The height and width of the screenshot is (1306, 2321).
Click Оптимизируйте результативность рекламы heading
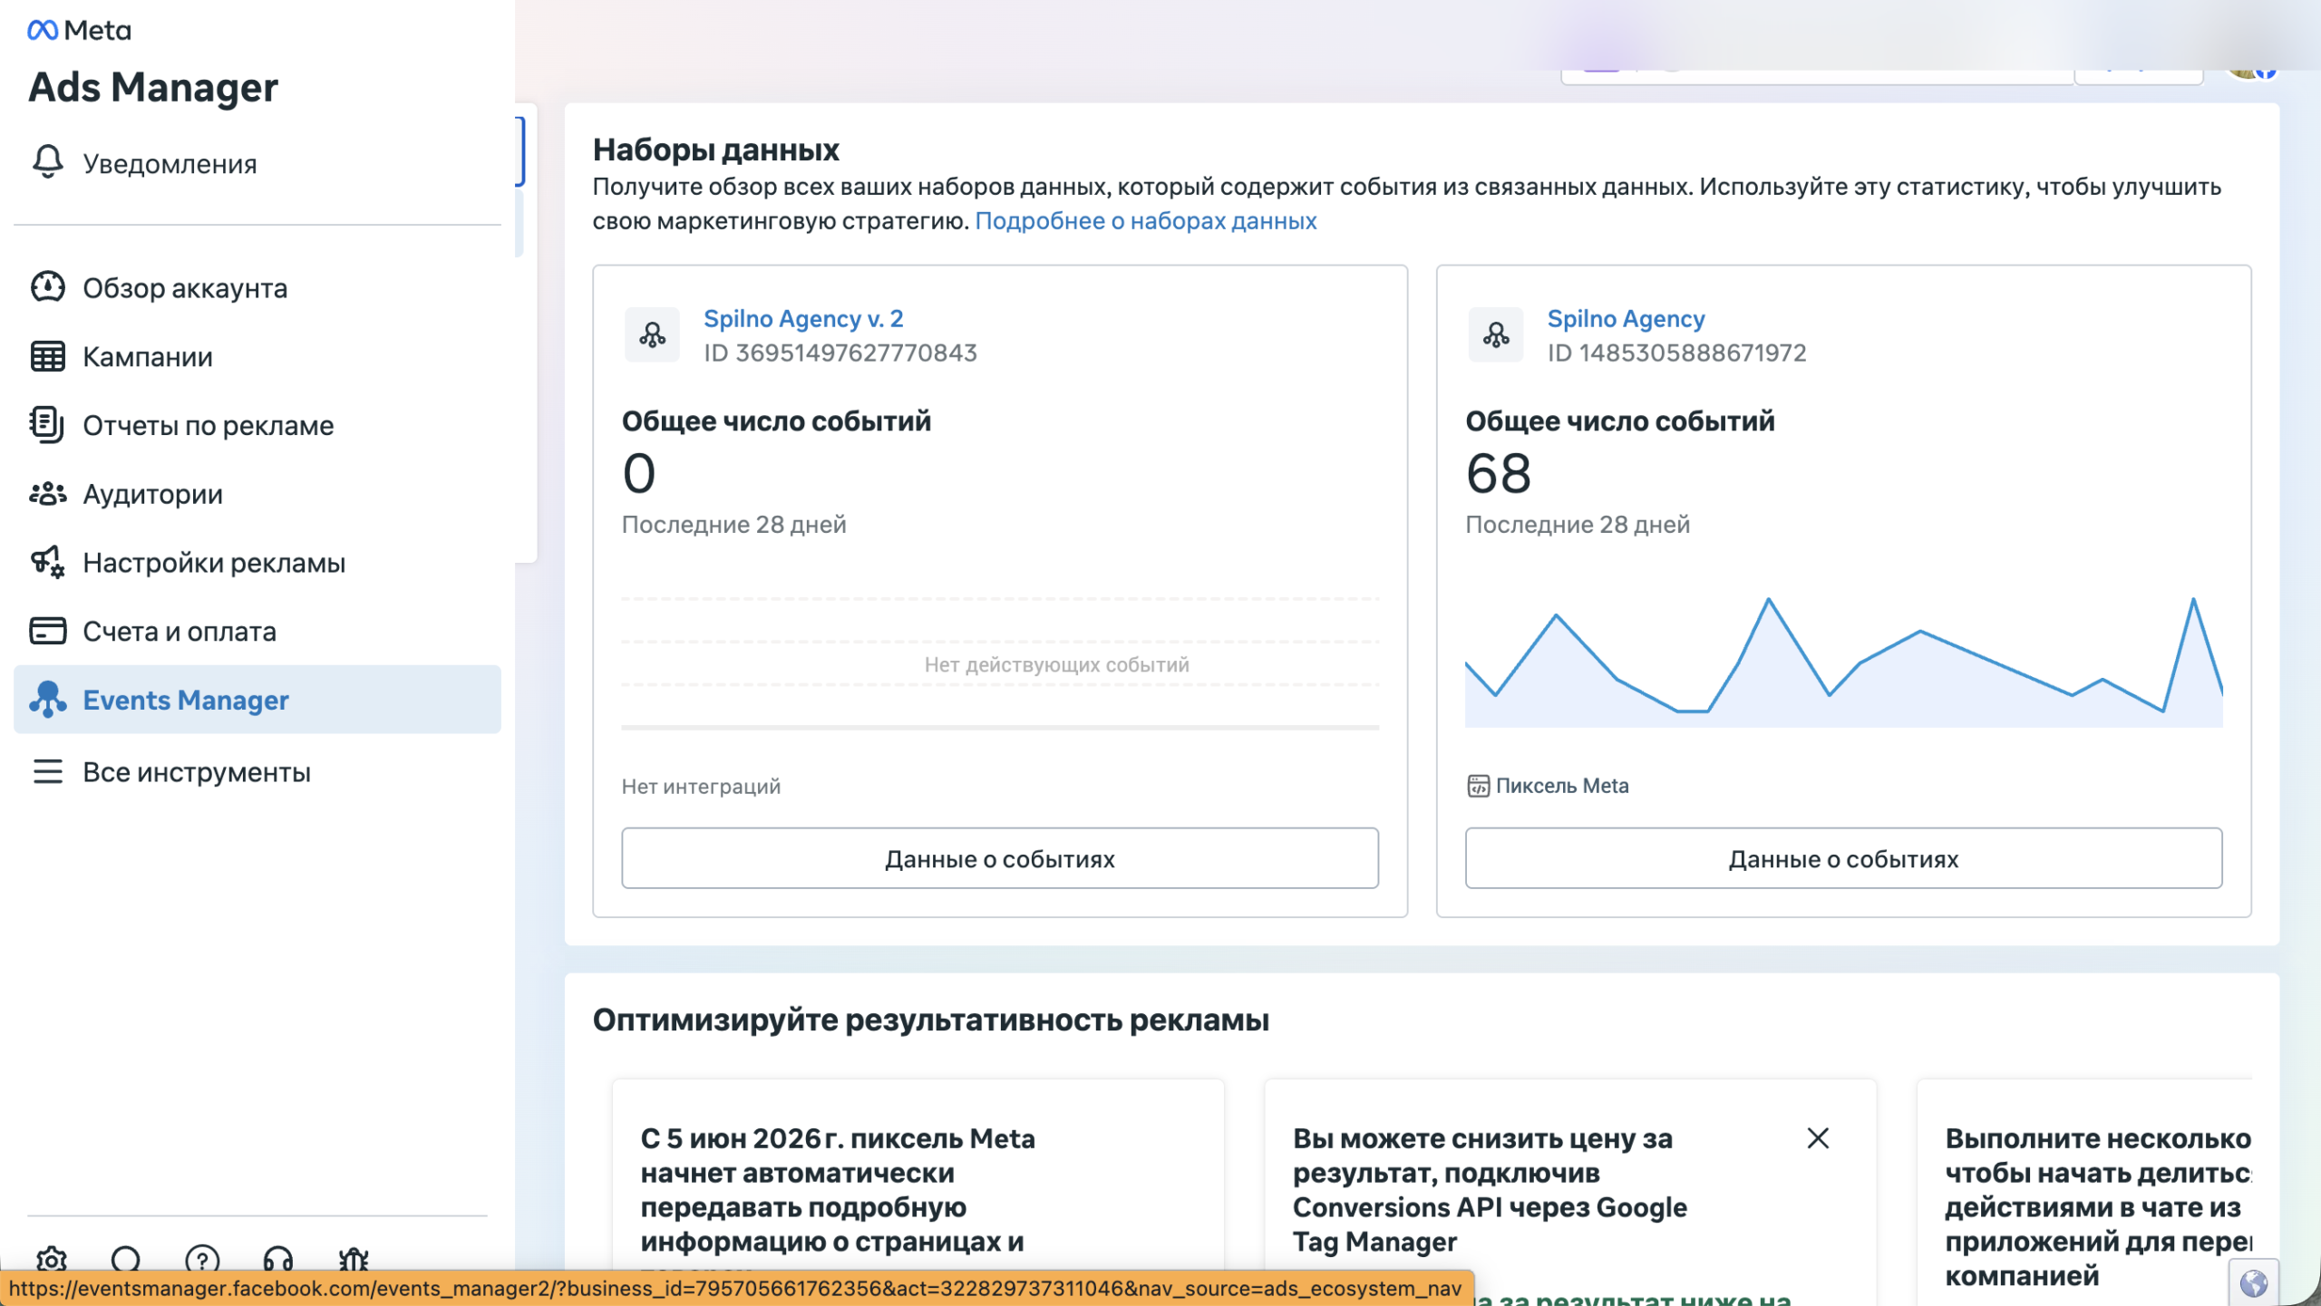(930, 1020)
